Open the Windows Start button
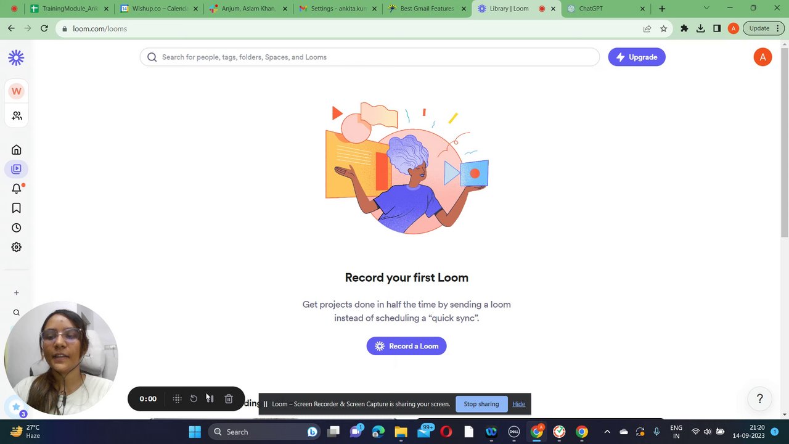The height and width of the screenshot is (444, 789). 195,432
